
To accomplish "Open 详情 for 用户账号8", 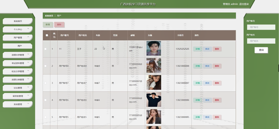I will (197, 66).
